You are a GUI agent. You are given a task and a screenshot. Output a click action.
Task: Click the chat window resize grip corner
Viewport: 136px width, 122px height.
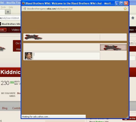127,117
